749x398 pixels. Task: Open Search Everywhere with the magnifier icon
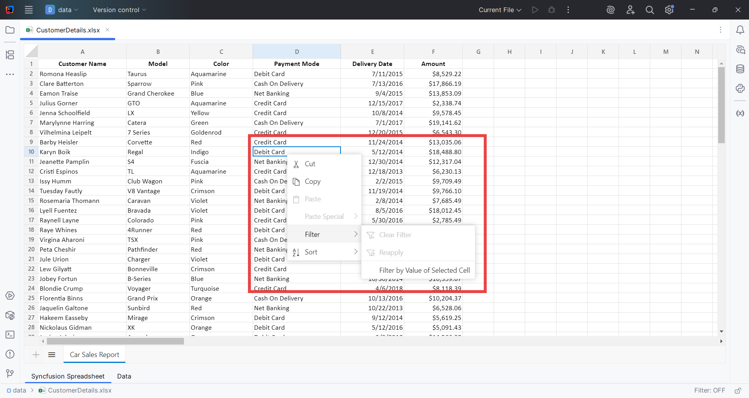pos(649,10)
